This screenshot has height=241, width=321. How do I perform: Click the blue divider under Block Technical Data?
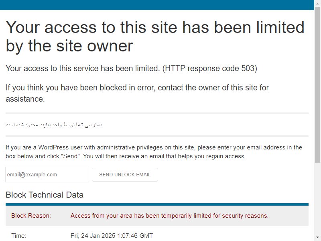tap(157, 204)
